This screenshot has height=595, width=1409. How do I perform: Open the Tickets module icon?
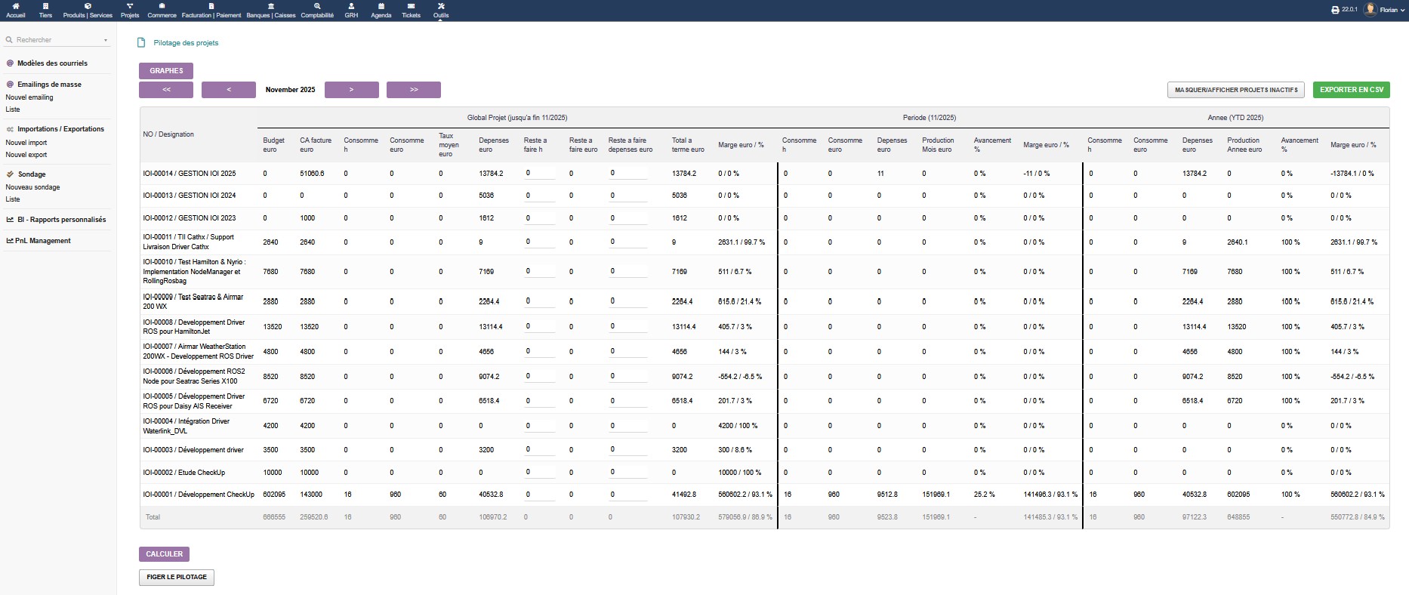[x=411, y=6]
